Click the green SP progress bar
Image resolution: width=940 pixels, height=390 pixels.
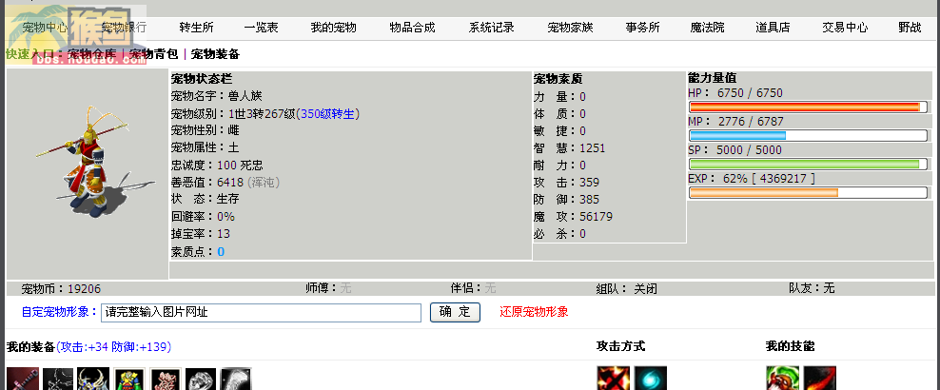[809, 165]
